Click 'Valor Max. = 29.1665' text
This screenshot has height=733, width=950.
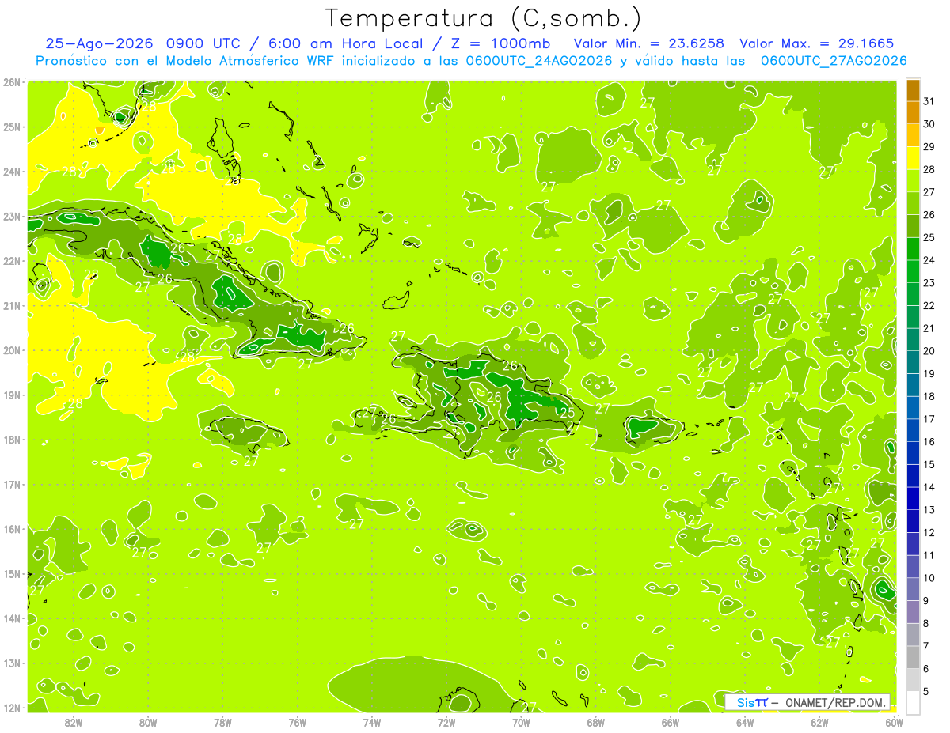pyautogui.click(x=816, y=43)
